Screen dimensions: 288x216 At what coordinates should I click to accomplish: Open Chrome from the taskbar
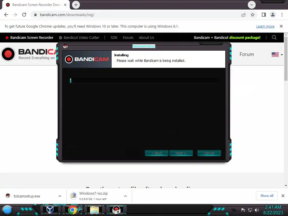pyautogui.click(x=72, y=210)
